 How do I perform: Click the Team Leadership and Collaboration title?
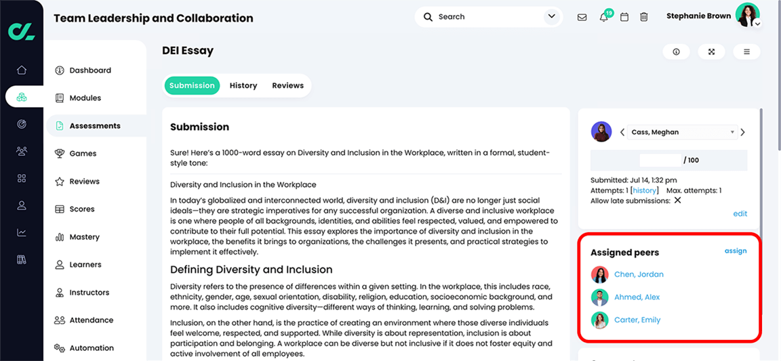tap(153, 18)
